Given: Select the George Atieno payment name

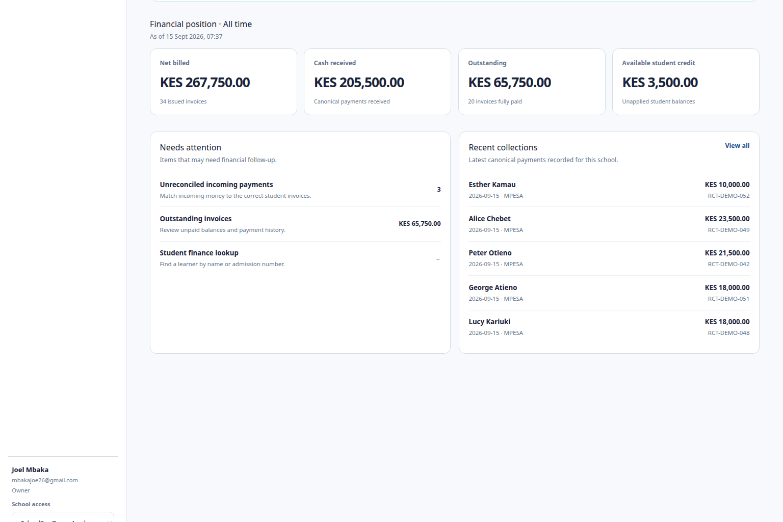Looking at the screenshot, I should (x=493, y=288).
